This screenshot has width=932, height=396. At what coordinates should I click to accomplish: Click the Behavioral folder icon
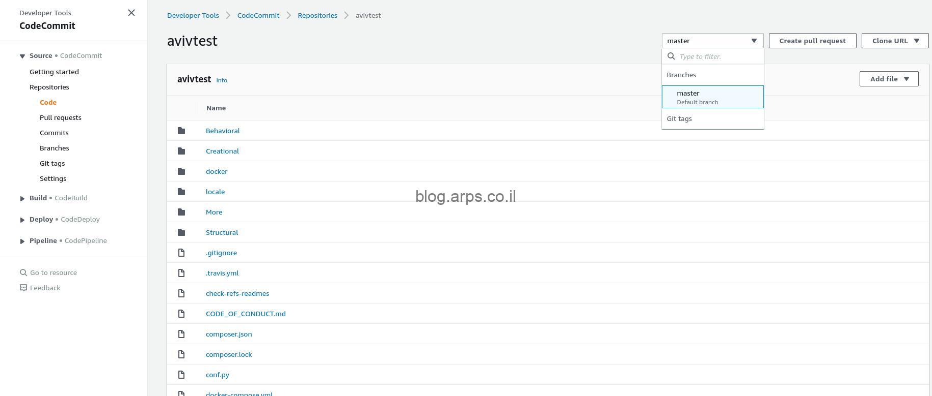[x=181, y=131]
